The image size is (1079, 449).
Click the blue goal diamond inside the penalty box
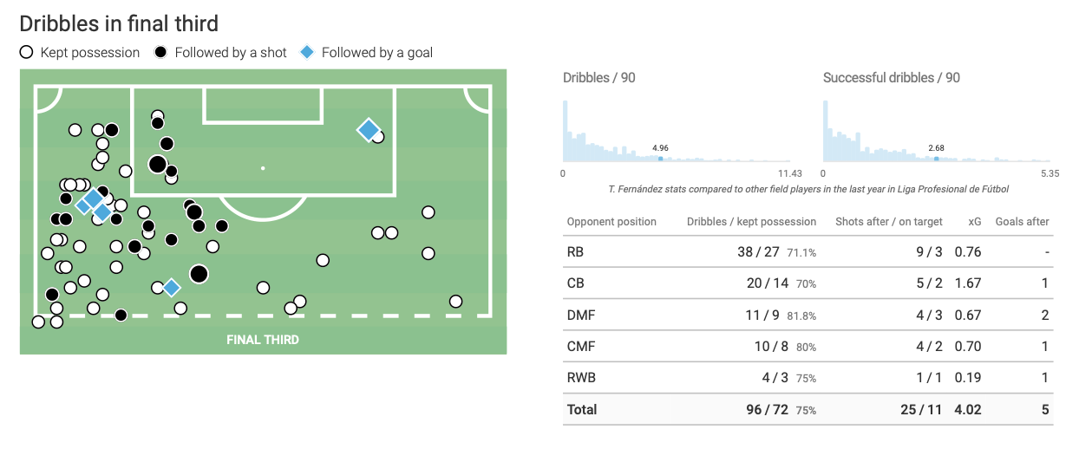tap(369, 130)
